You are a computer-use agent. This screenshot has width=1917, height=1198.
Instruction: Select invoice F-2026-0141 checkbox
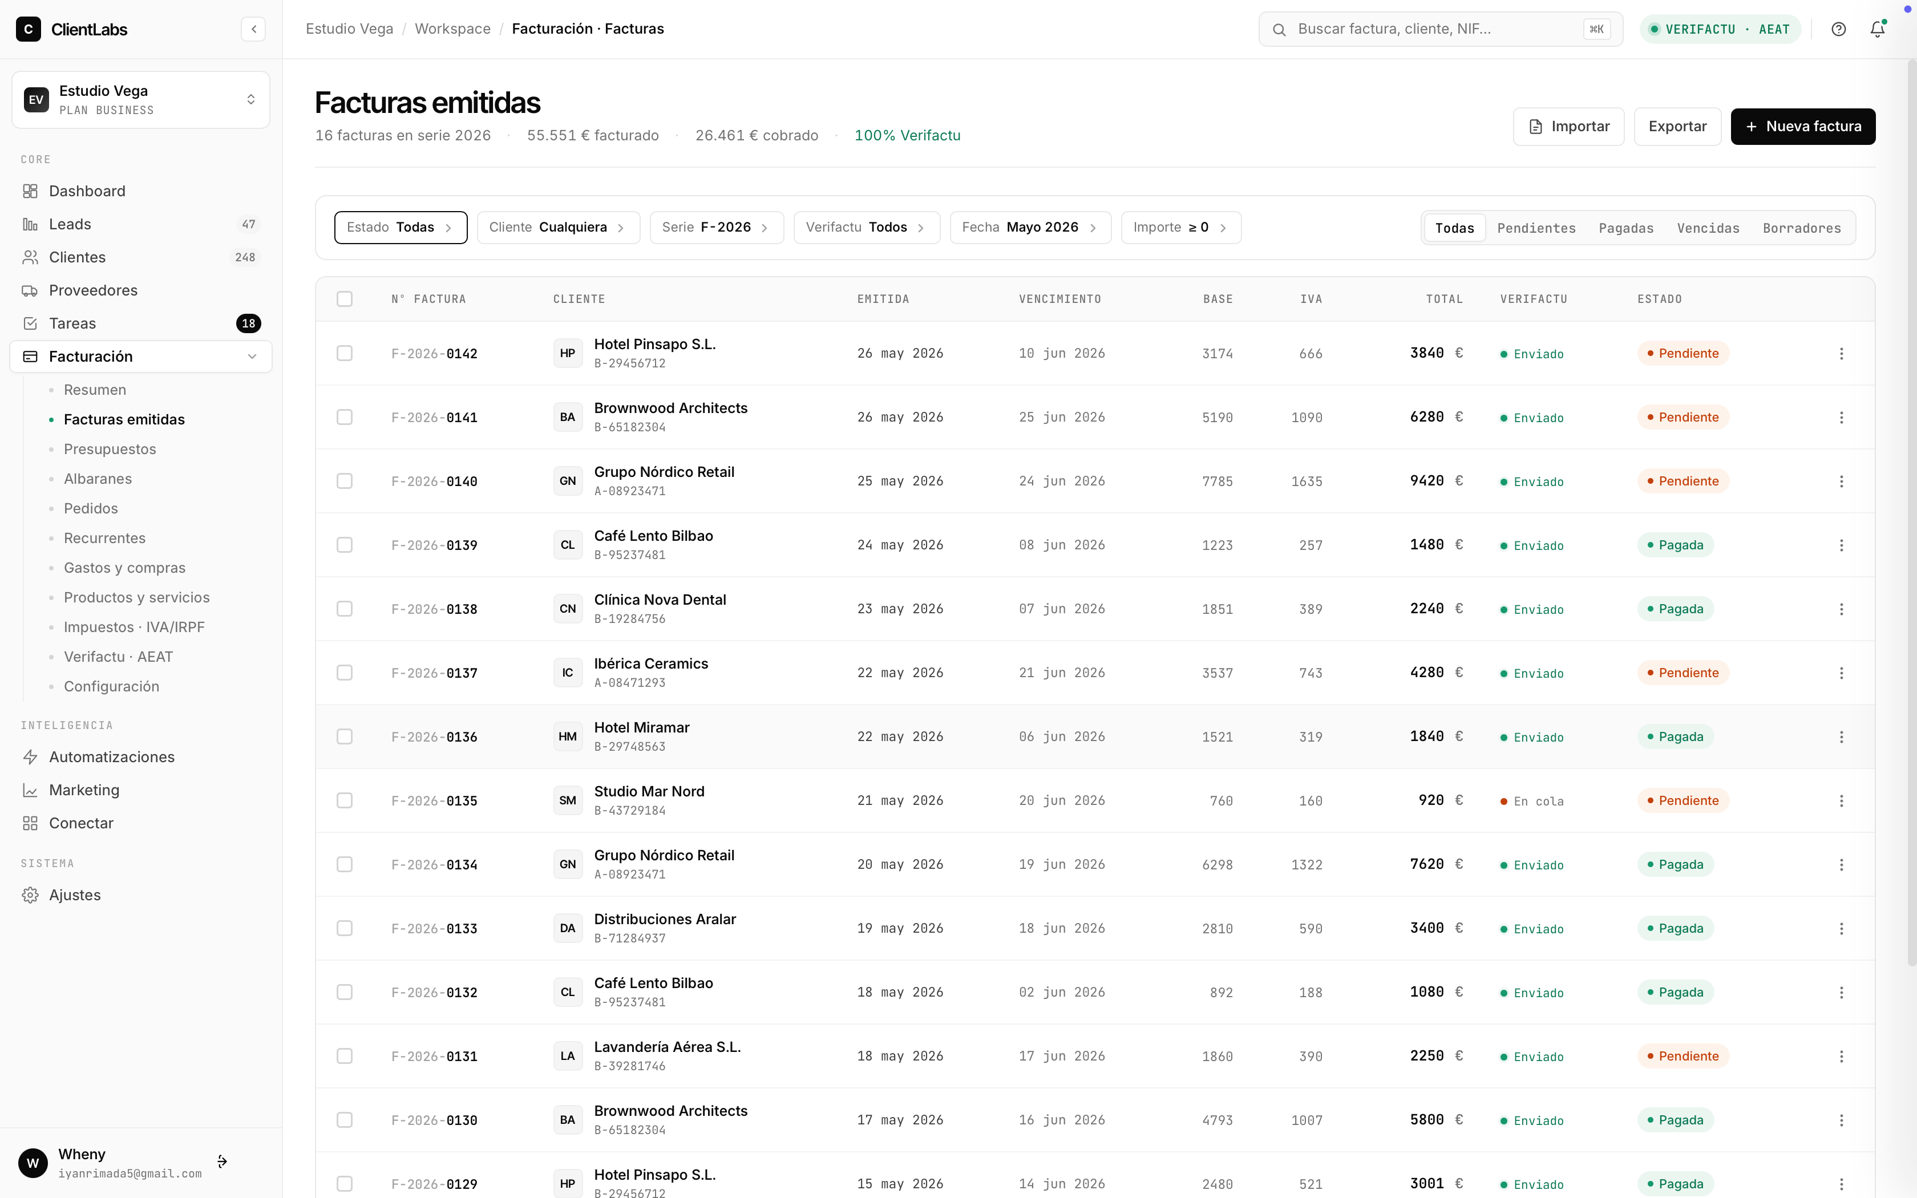click(345, 417)
